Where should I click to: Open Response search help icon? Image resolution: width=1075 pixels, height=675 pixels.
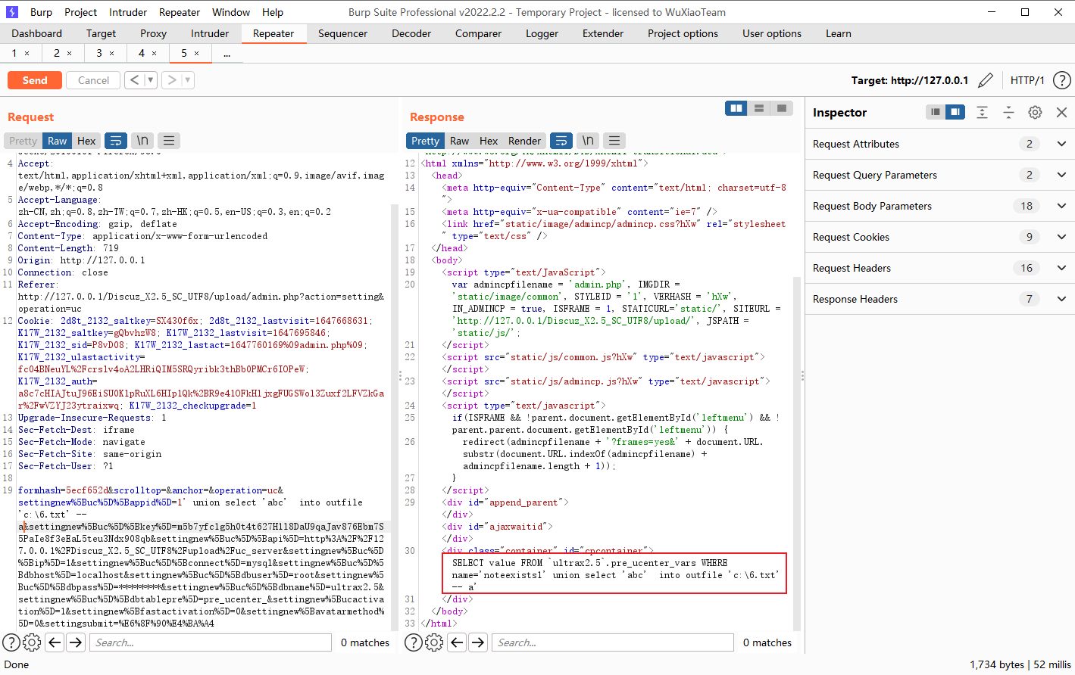point(414,642)
